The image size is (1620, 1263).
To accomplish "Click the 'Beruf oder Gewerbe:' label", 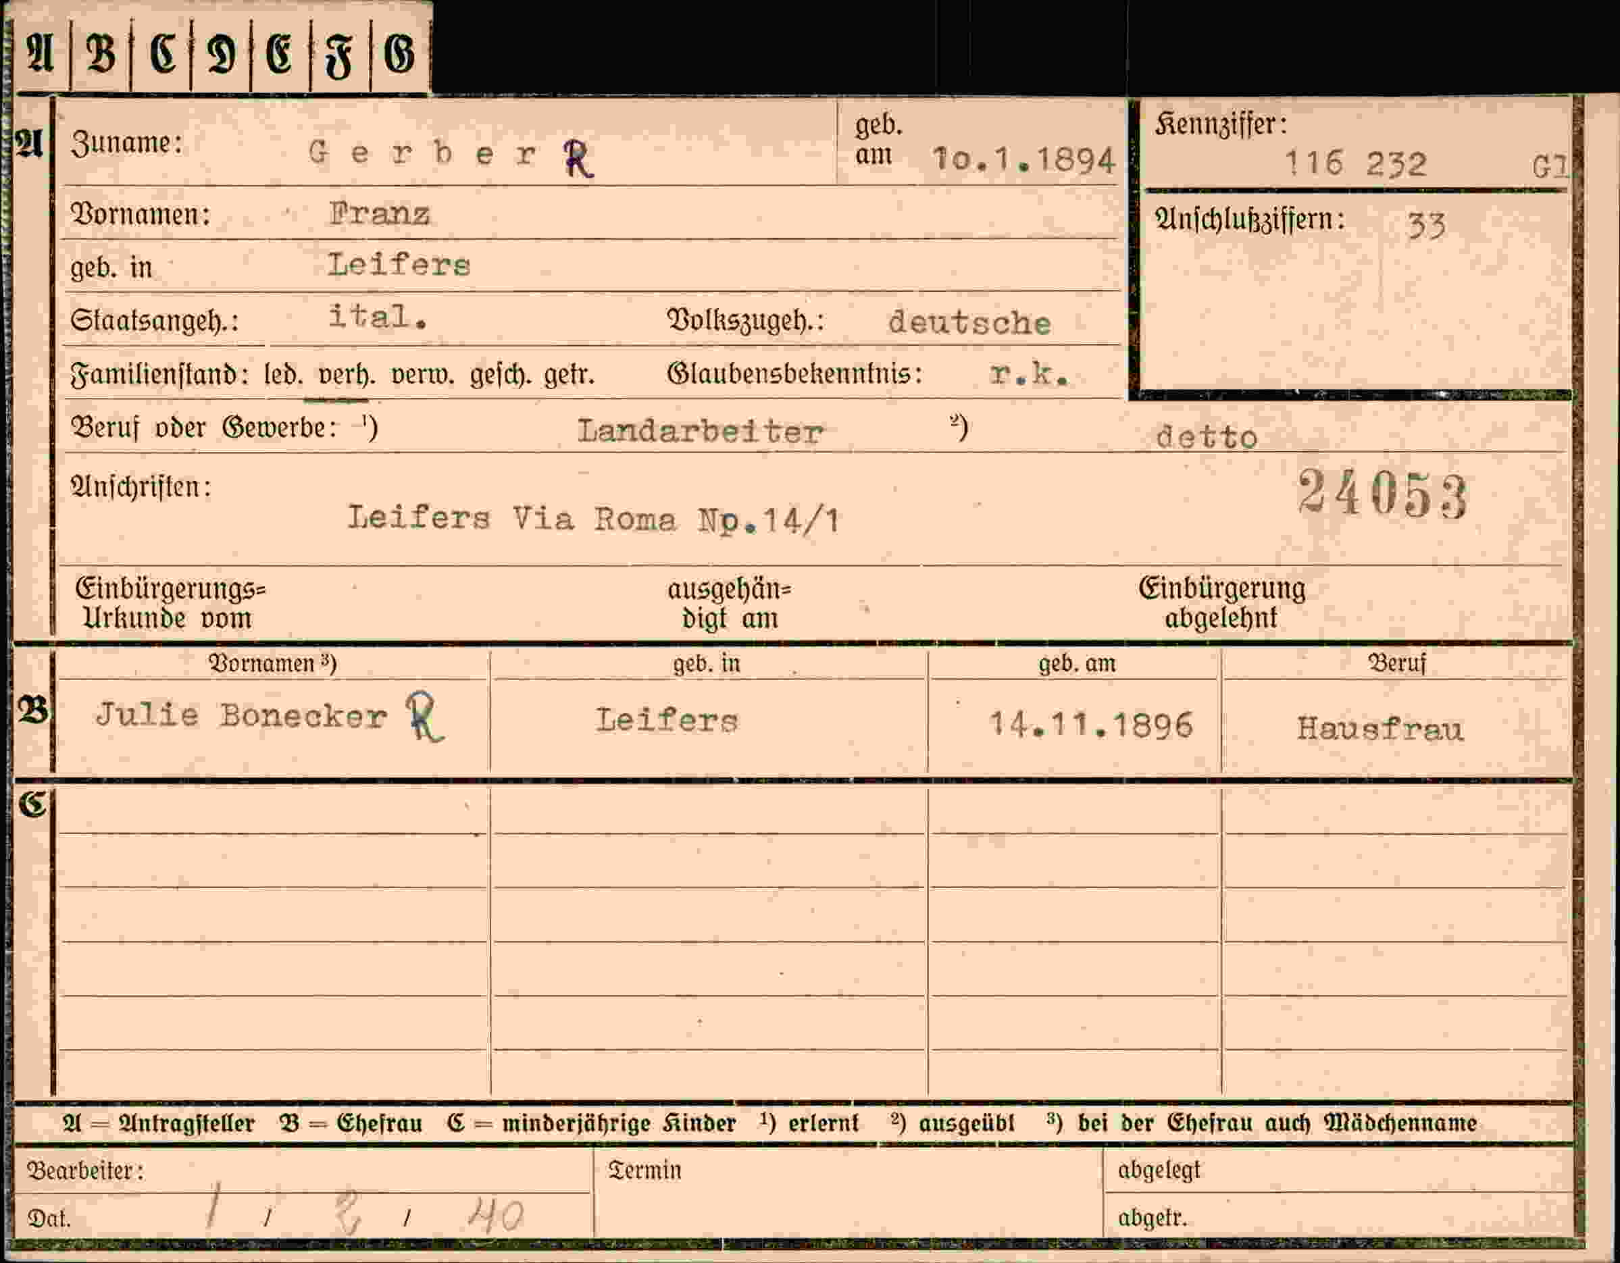I will coord(204,428).
